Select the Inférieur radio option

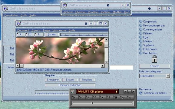[x=141, y=41]
